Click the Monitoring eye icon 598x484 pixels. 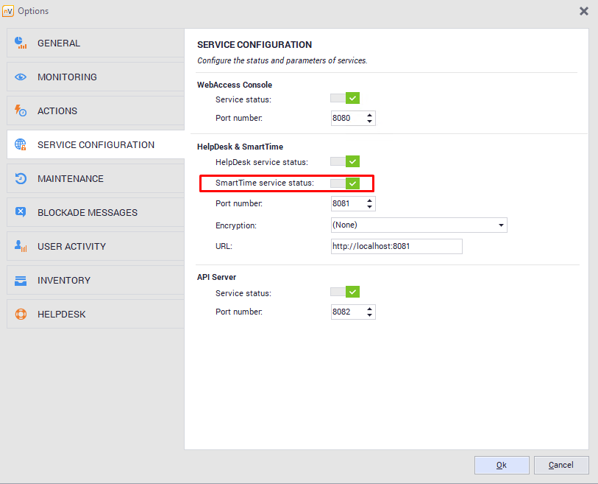coord(21,77)
